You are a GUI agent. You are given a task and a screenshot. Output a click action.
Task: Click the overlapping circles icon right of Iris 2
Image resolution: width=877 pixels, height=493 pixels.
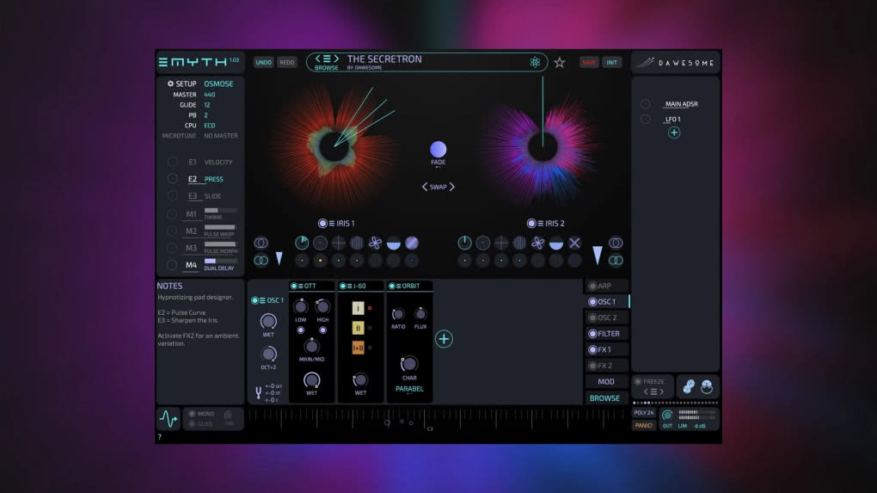[x=616, y=243]
